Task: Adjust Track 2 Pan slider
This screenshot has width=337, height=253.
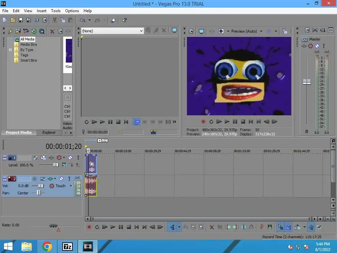Action: pyautogui.click(x=39, y=193)
